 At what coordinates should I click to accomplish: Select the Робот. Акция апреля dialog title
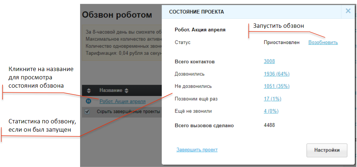click(200, 30)
